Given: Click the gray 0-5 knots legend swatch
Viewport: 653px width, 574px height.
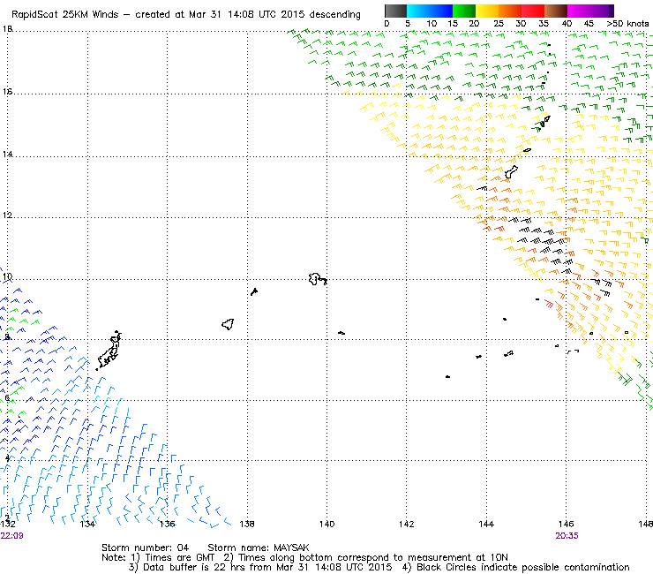Looking at the screenshot, I should 395,11.
